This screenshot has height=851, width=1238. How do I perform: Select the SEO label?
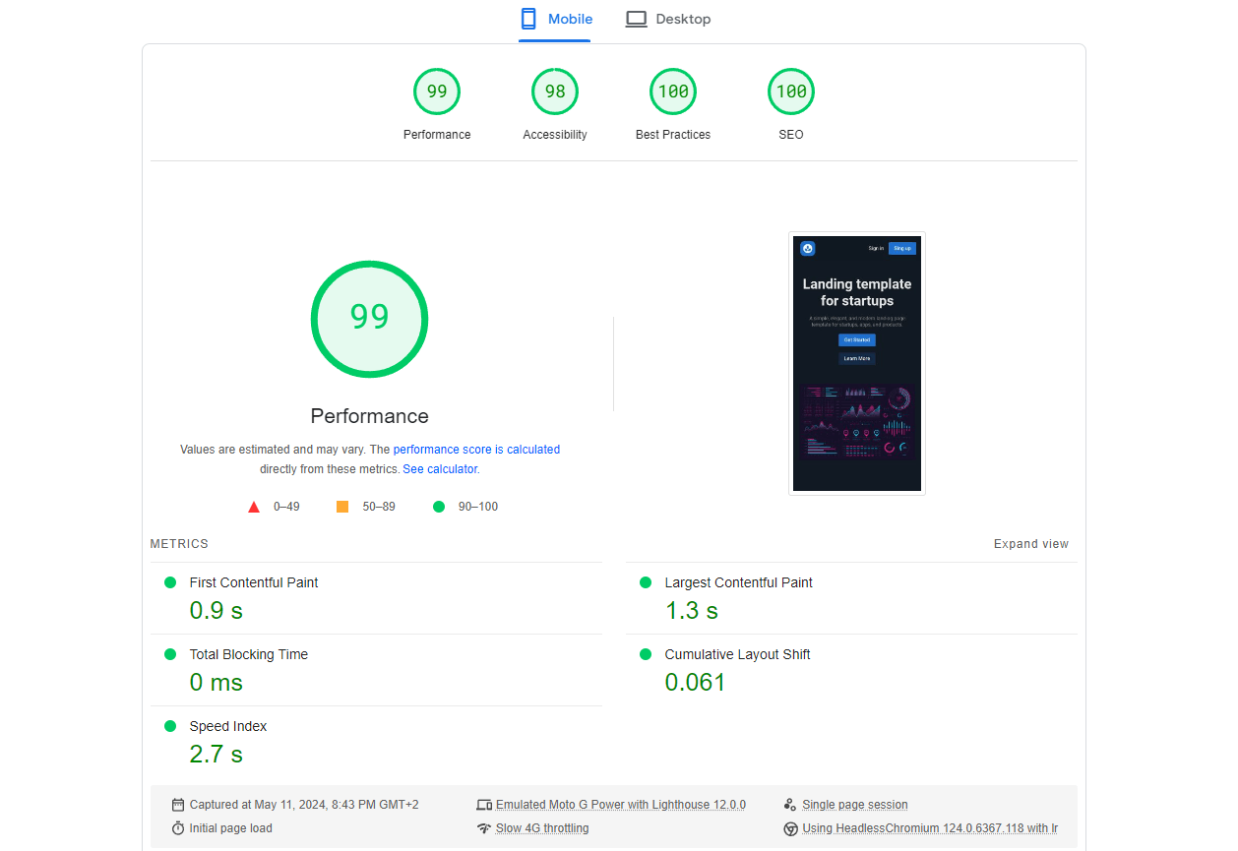791,135
